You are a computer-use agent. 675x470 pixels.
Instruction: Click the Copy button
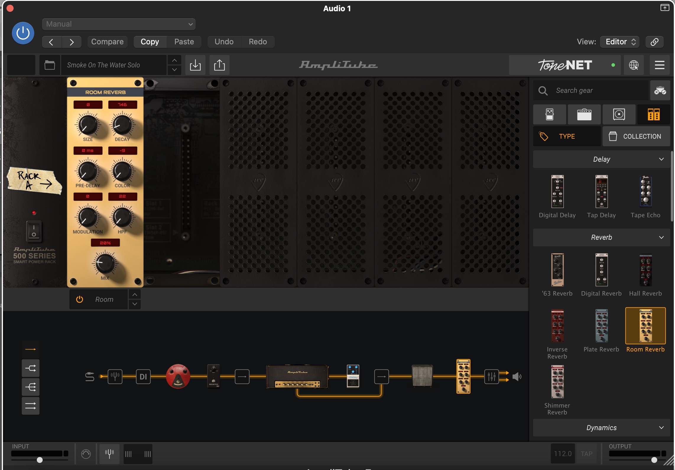[x=150, y=42]
